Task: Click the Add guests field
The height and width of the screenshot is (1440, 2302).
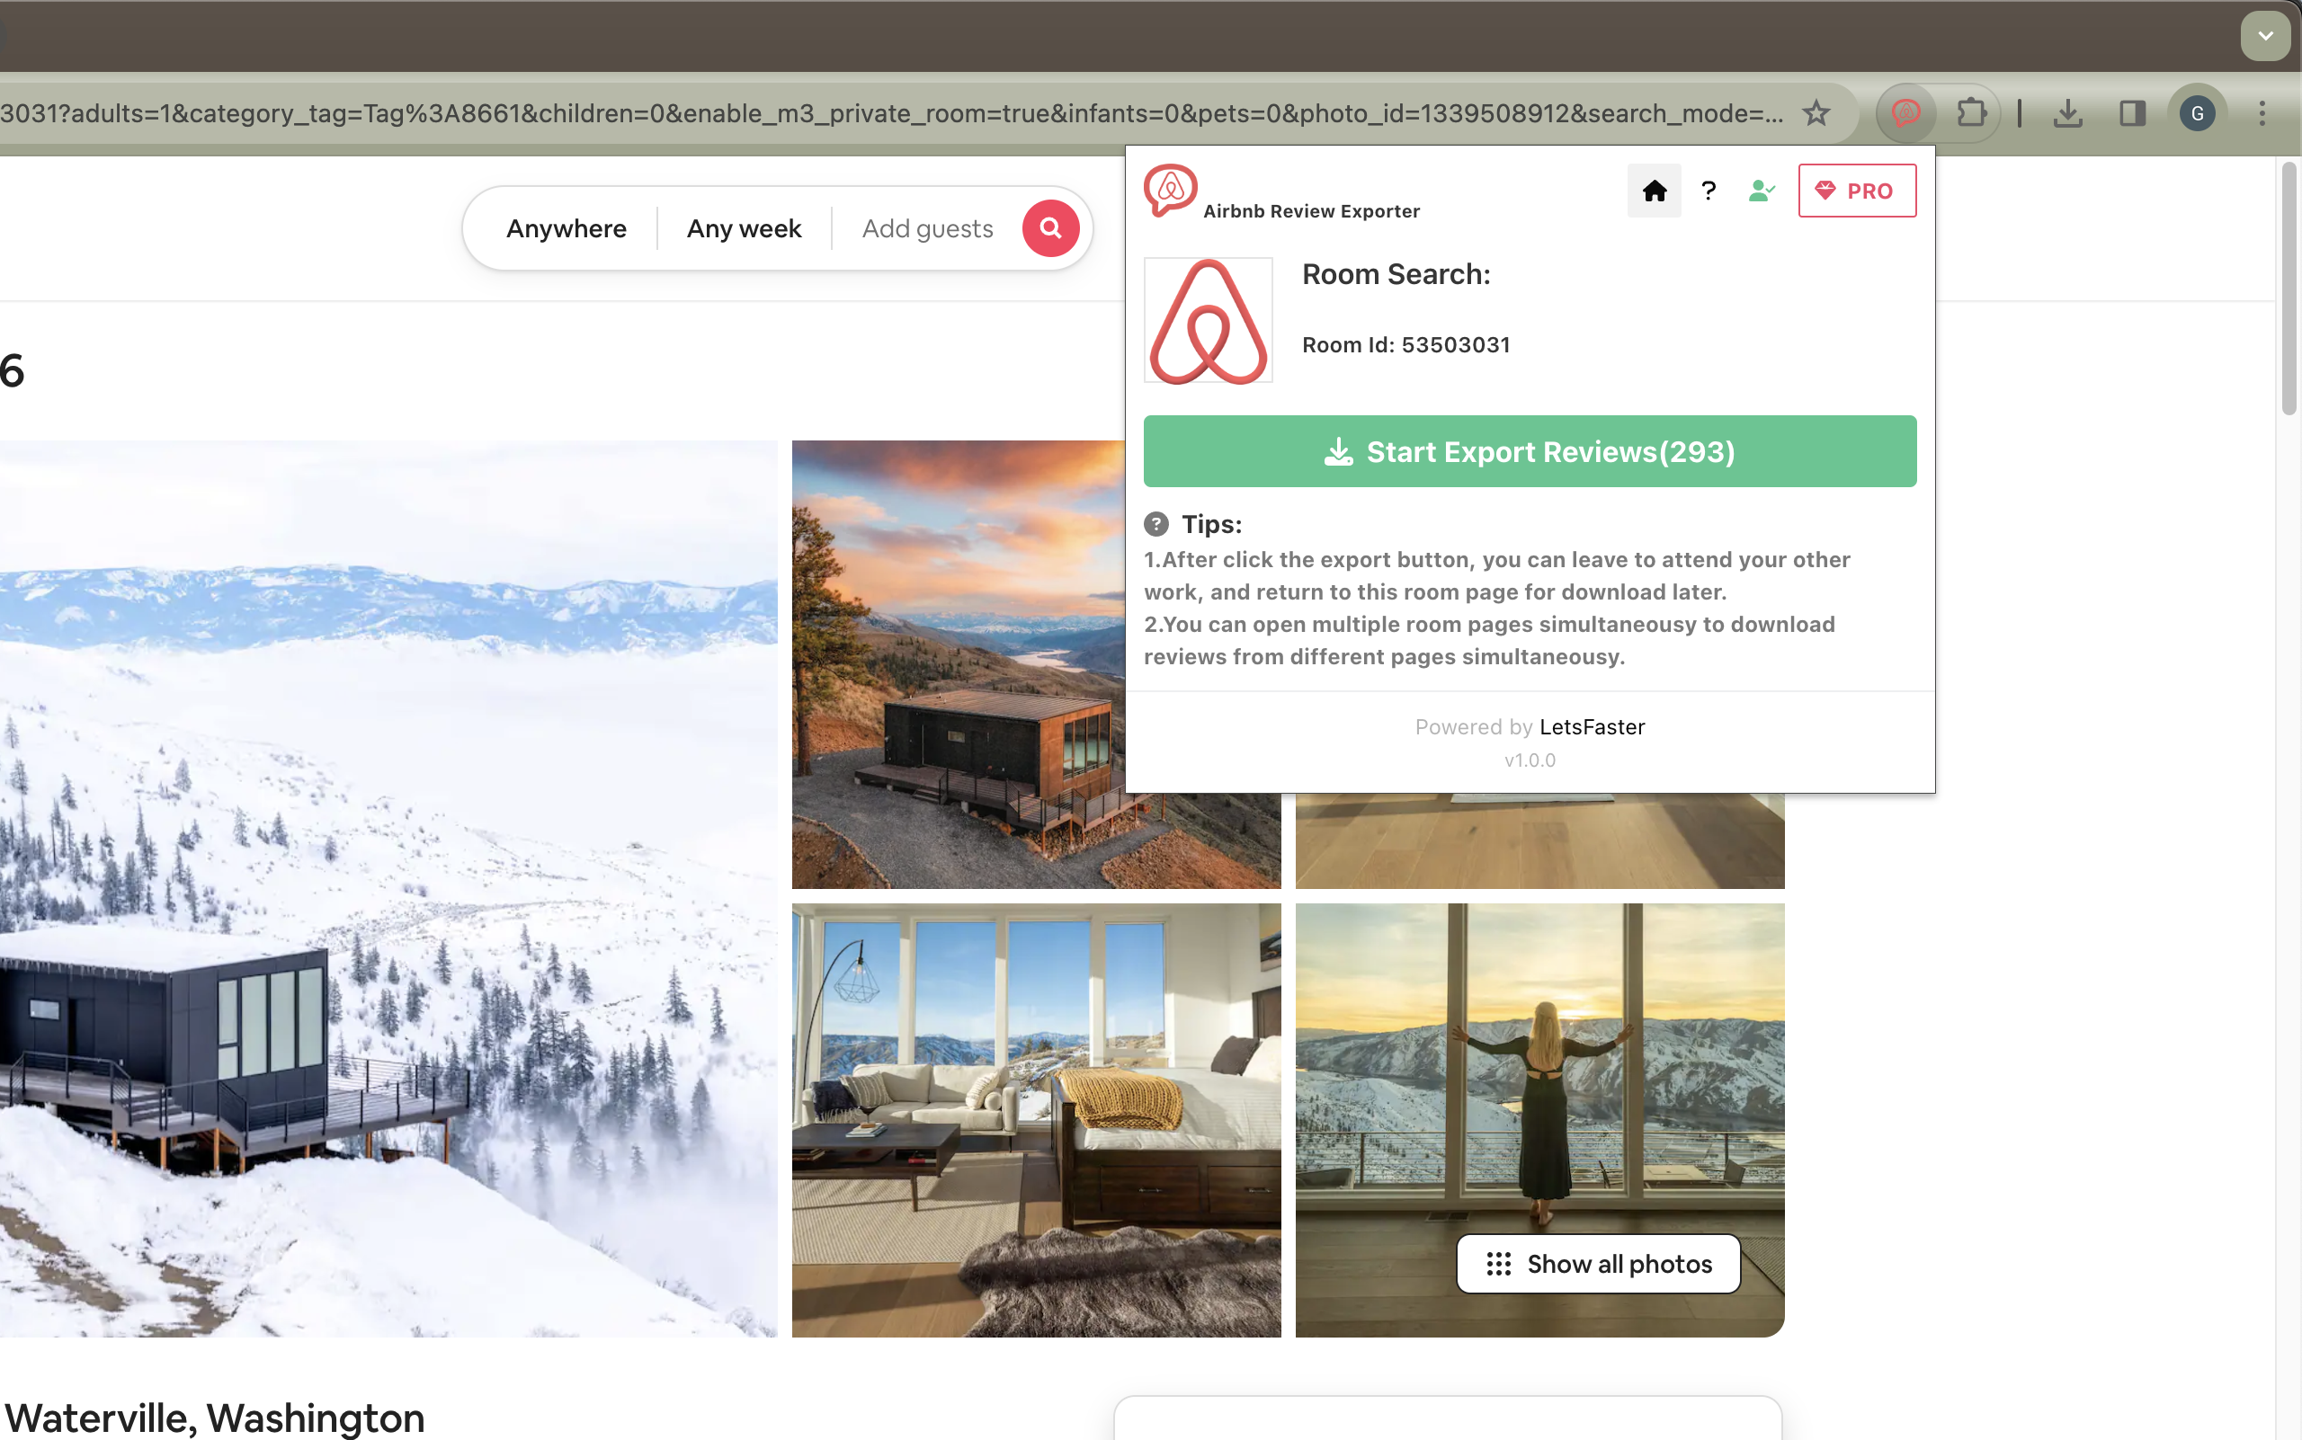Action: click(927, 228)
